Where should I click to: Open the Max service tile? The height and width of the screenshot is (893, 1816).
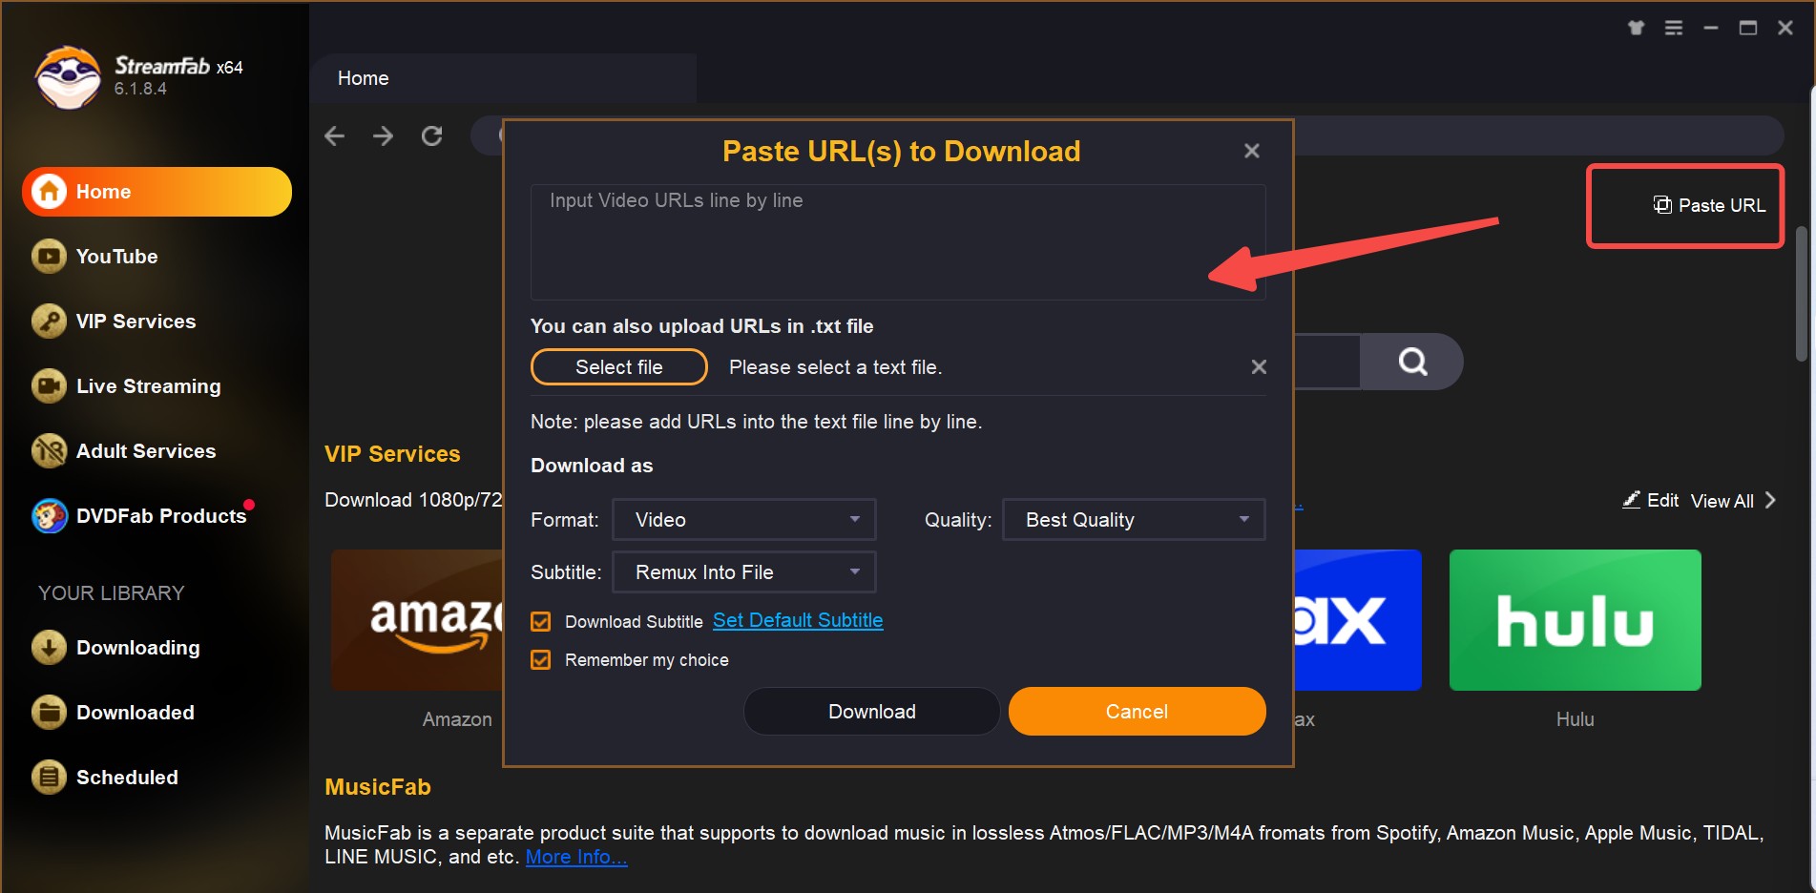tap(1358, 620)
